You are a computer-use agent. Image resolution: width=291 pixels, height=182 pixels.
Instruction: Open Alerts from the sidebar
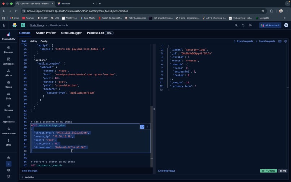[x=8, y=73]
